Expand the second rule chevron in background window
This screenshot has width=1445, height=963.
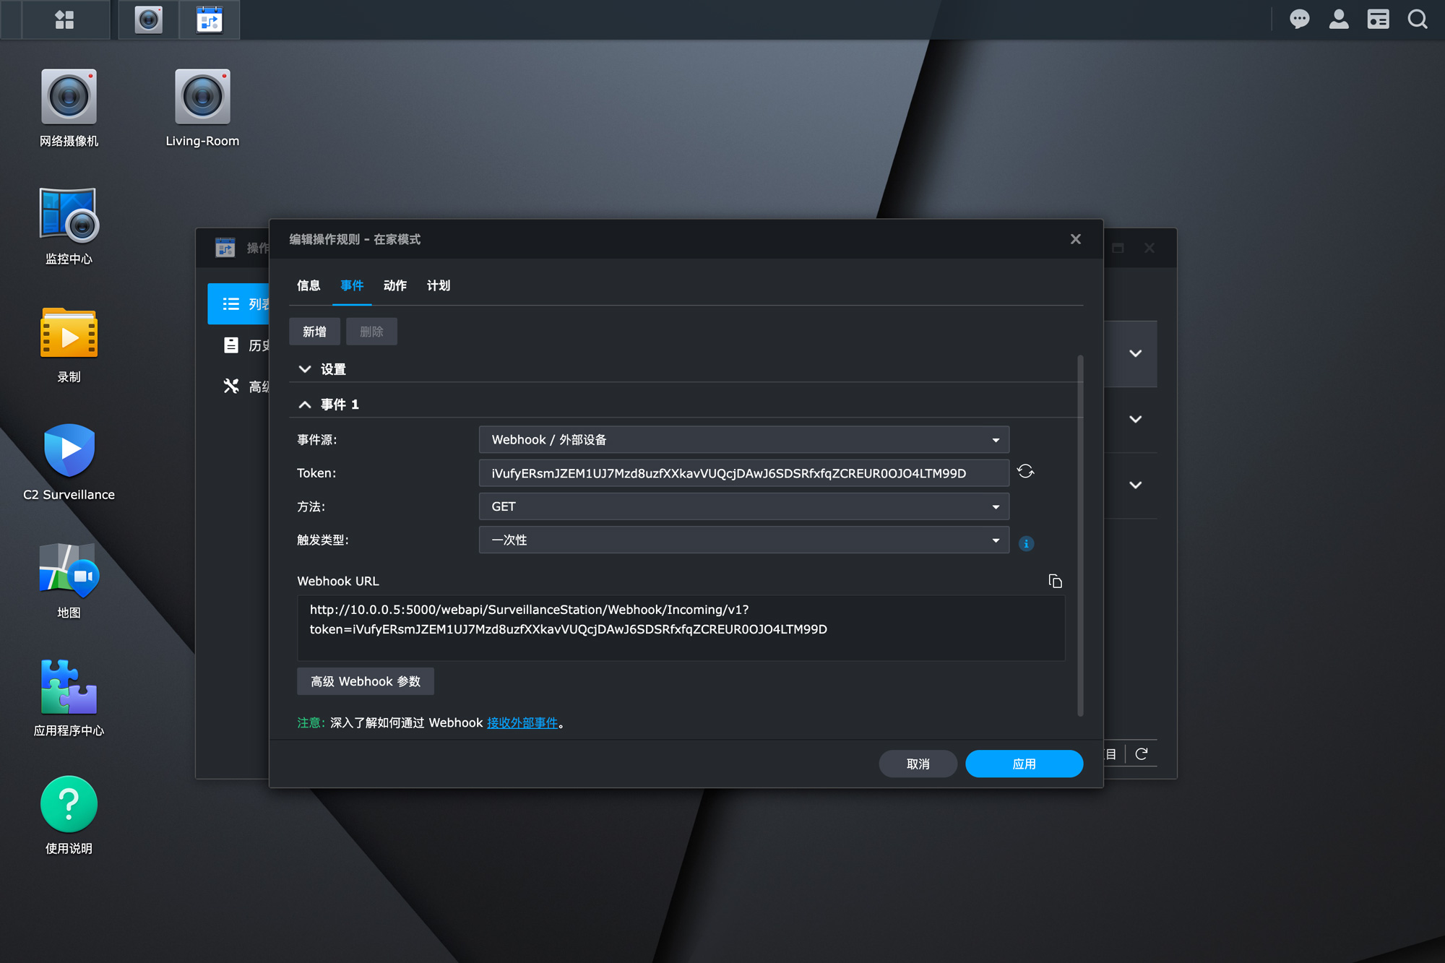(1135, 419)
